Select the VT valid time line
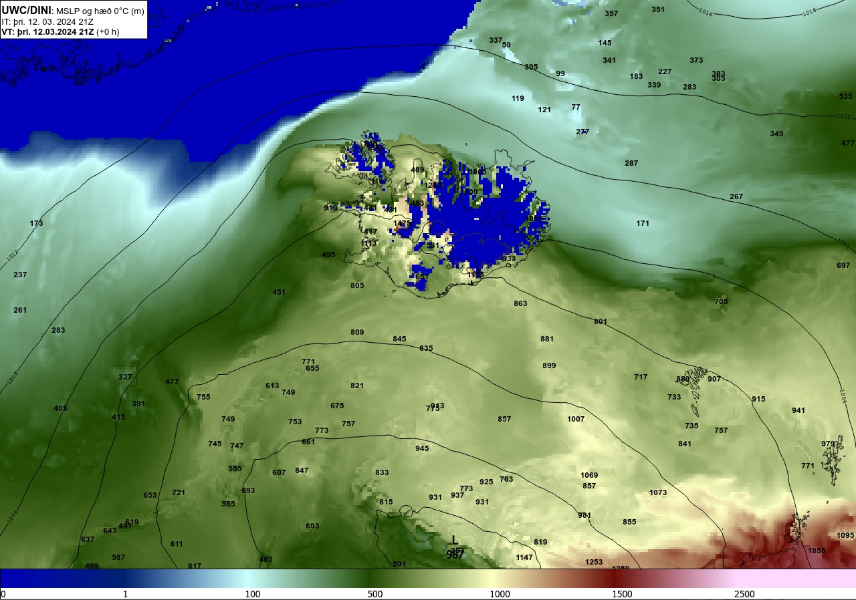The image size is (856, 600). click(60, 31)
